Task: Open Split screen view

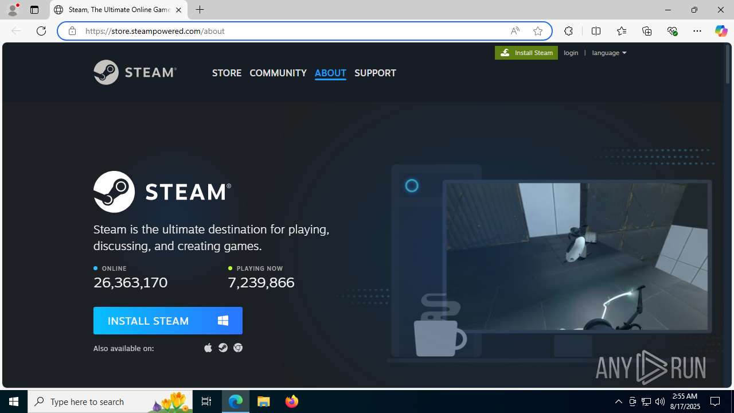Action: (596, 31)
